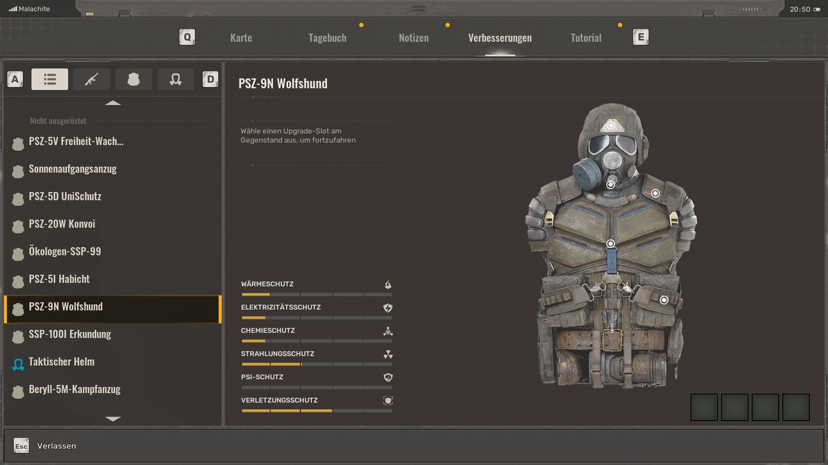Select the weapons filter rifle icon
The height and width of the screenshot is (465, 828).
point(92,80)
